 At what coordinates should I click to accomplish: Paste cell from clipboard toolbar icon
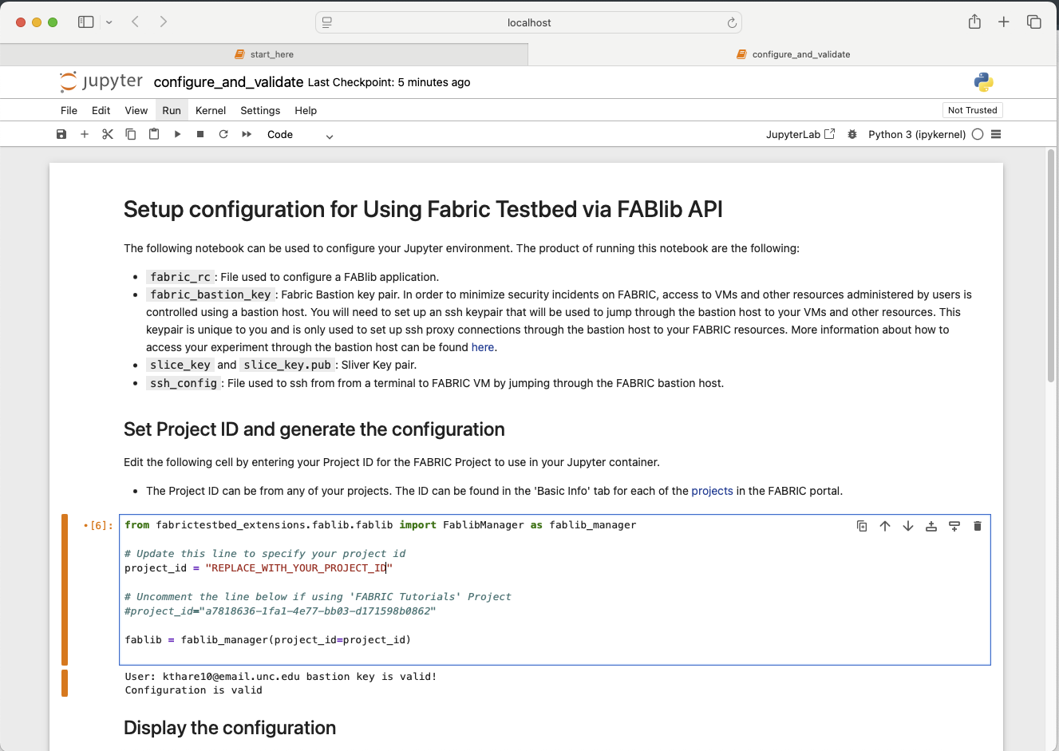[154, 134]
